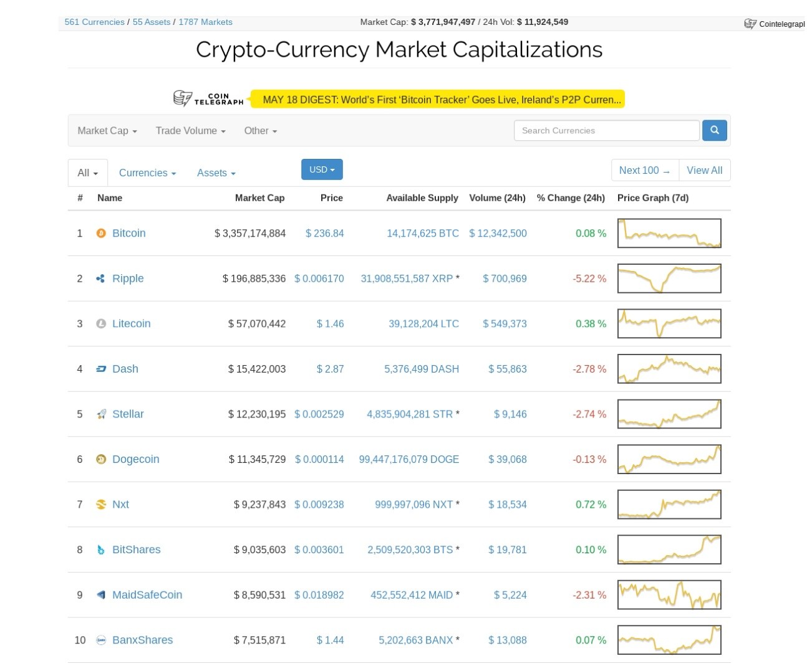Click the Ripple logo icon
Image resolution: width=807 pixels, height=671 pixels.
tap(101, 278)
